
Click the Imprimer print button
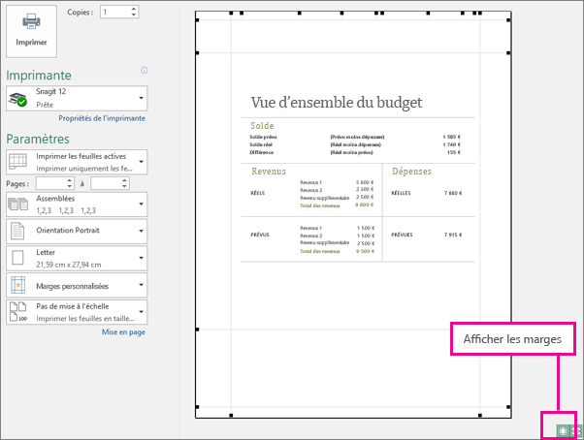click(31, 31)
